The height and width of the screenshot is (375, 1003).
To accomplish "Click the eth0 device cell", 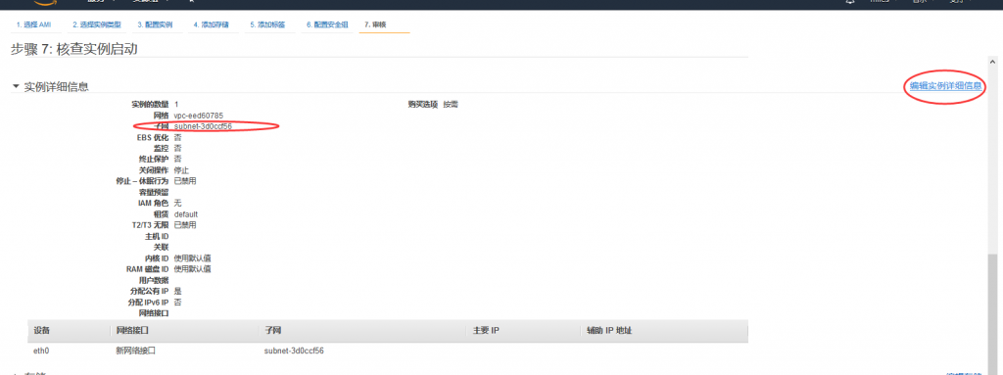I will point(41,352).
